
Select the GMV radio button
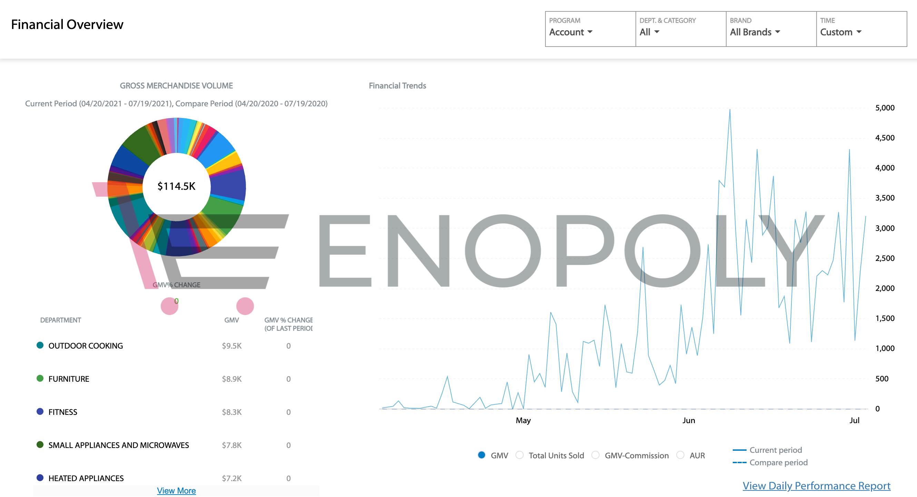tap(482, 455)
